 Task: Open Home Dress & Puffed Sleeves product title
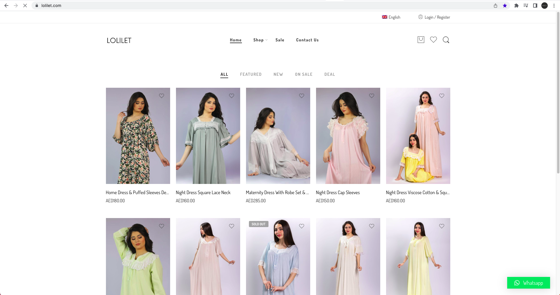pos(137,192)
